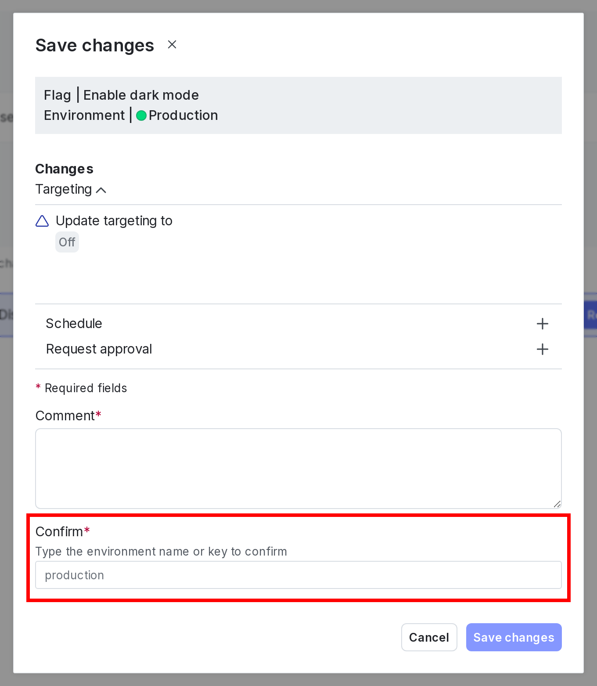
Task: Click the plus icon beside Request approval
Action: (x=543, y=349)
